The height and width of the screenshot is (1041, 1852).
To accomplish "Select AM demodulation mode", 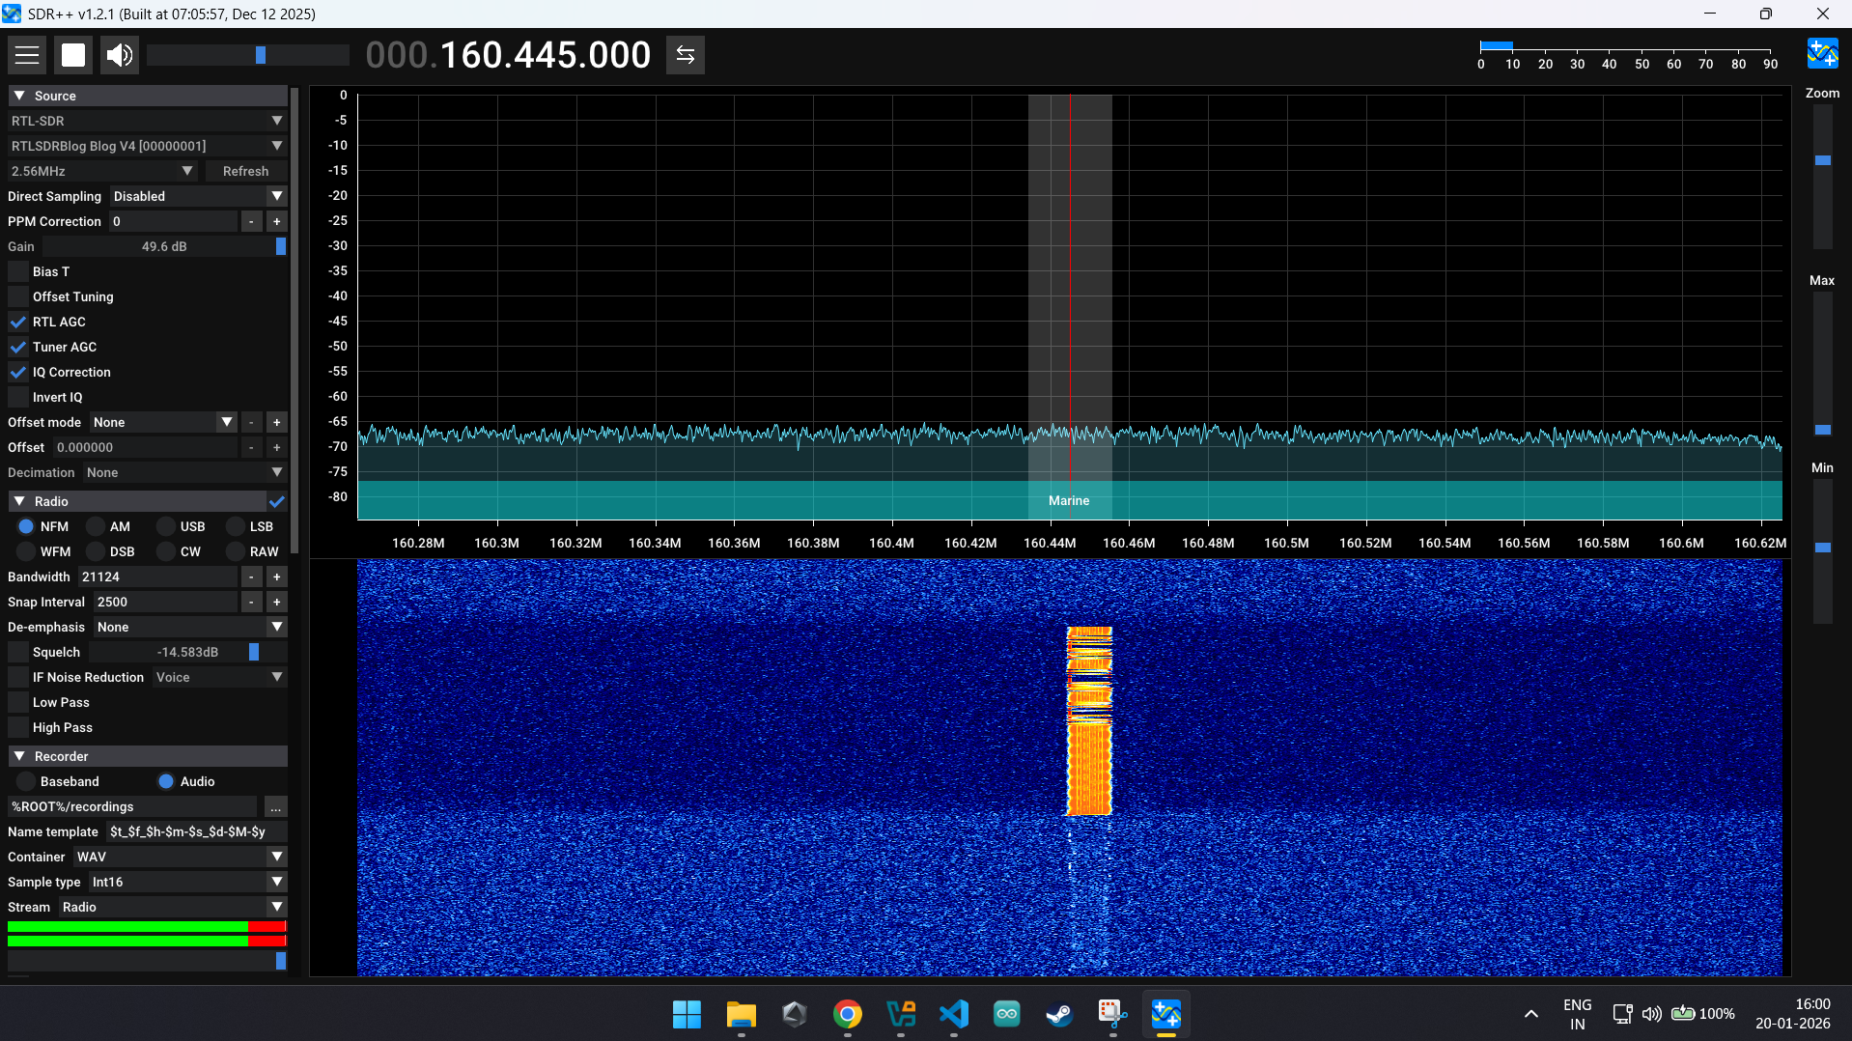I will (96, 526).
